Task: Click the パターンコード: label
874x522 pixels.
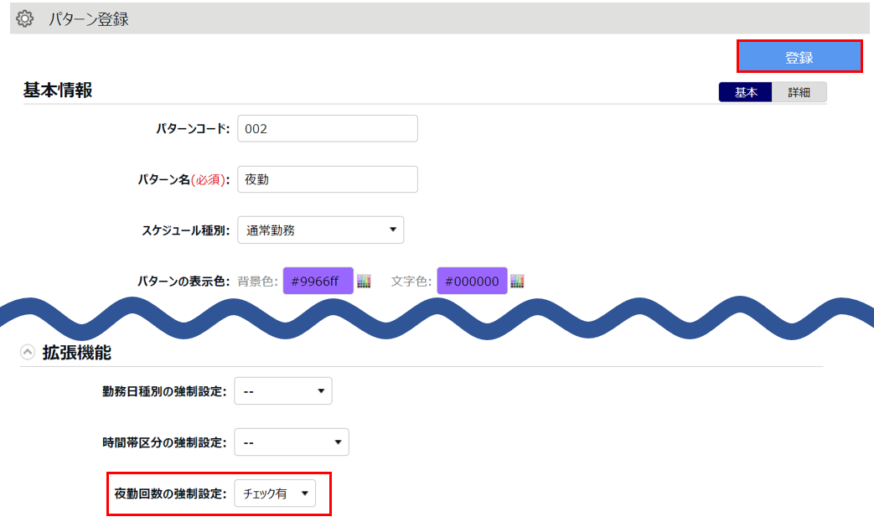Action: (192, 129)
